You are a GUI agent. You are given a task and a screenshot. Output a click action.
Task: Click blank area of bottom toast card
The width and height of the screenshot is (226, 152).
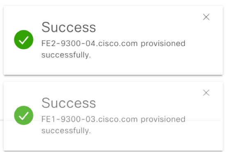(144, 140)
